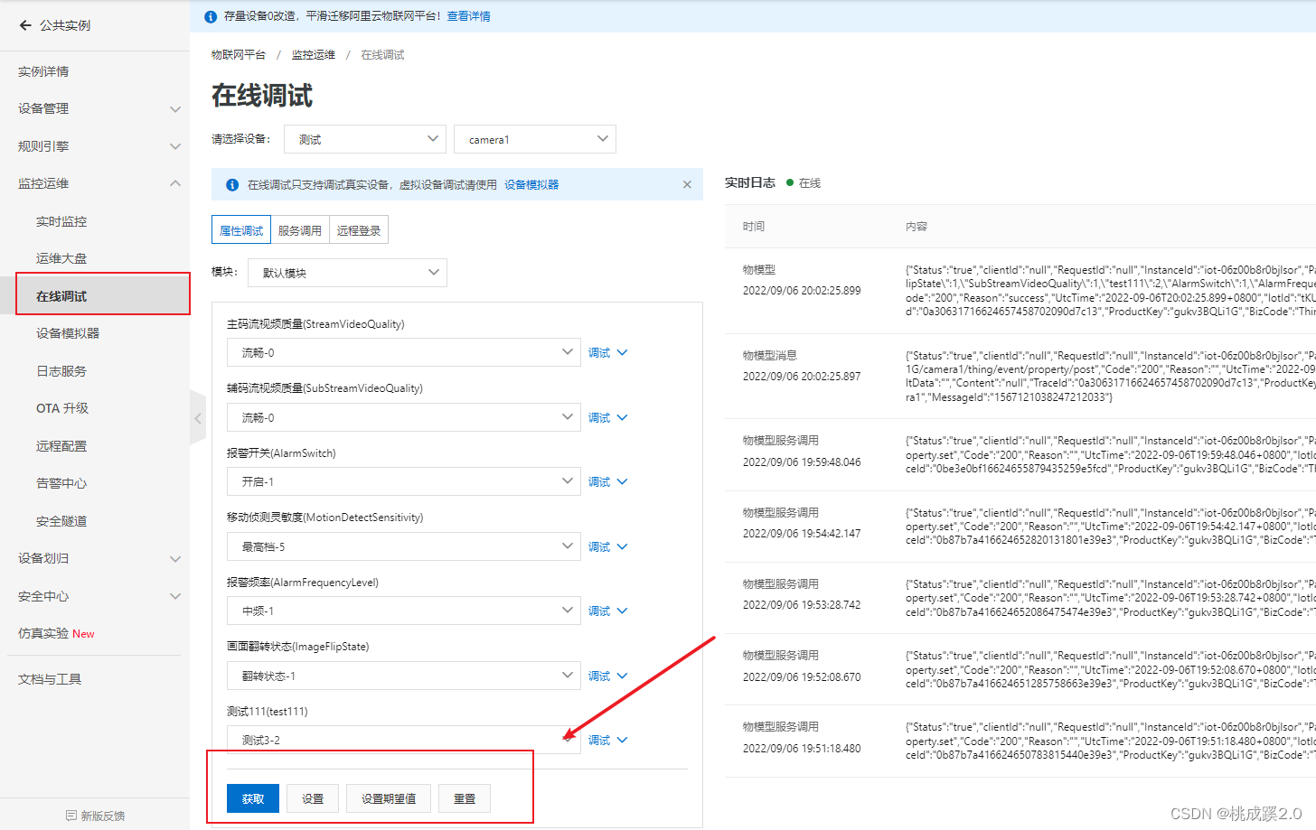Open the SubStreamVideoQuality dropdown
1316x830 pixels.
point(403,417)
